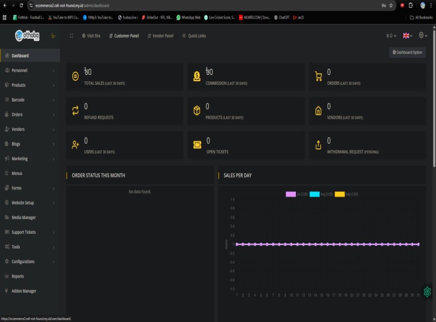
Task: Click the Orders shopping cart icon
Action: (318, 76)
